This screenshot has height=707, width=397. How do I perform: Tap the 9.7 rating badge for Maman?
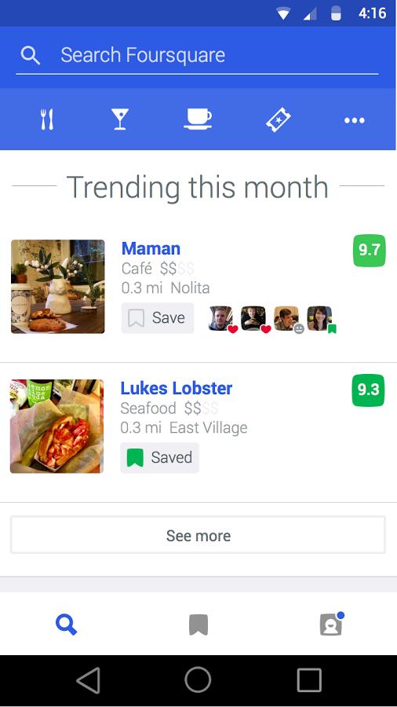point(370,251)
